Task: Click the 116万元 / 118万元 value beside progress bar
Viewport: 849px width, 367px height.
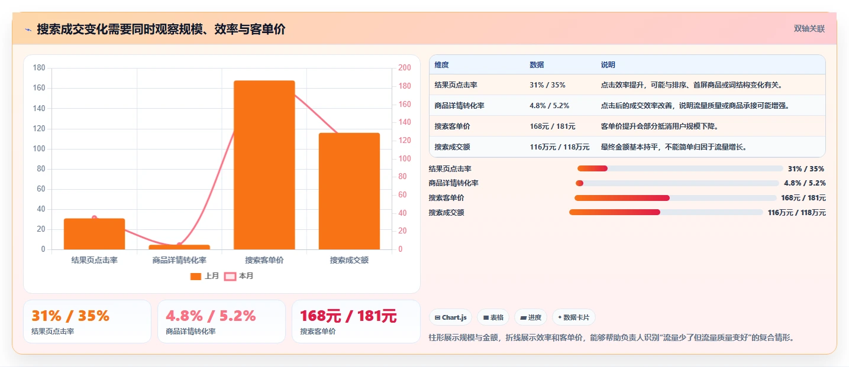Action: point(797,213)
